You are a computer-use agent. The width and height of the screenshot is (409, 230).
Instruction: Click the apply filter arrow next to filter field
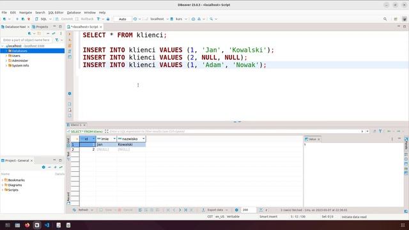(x=362, y=132)
